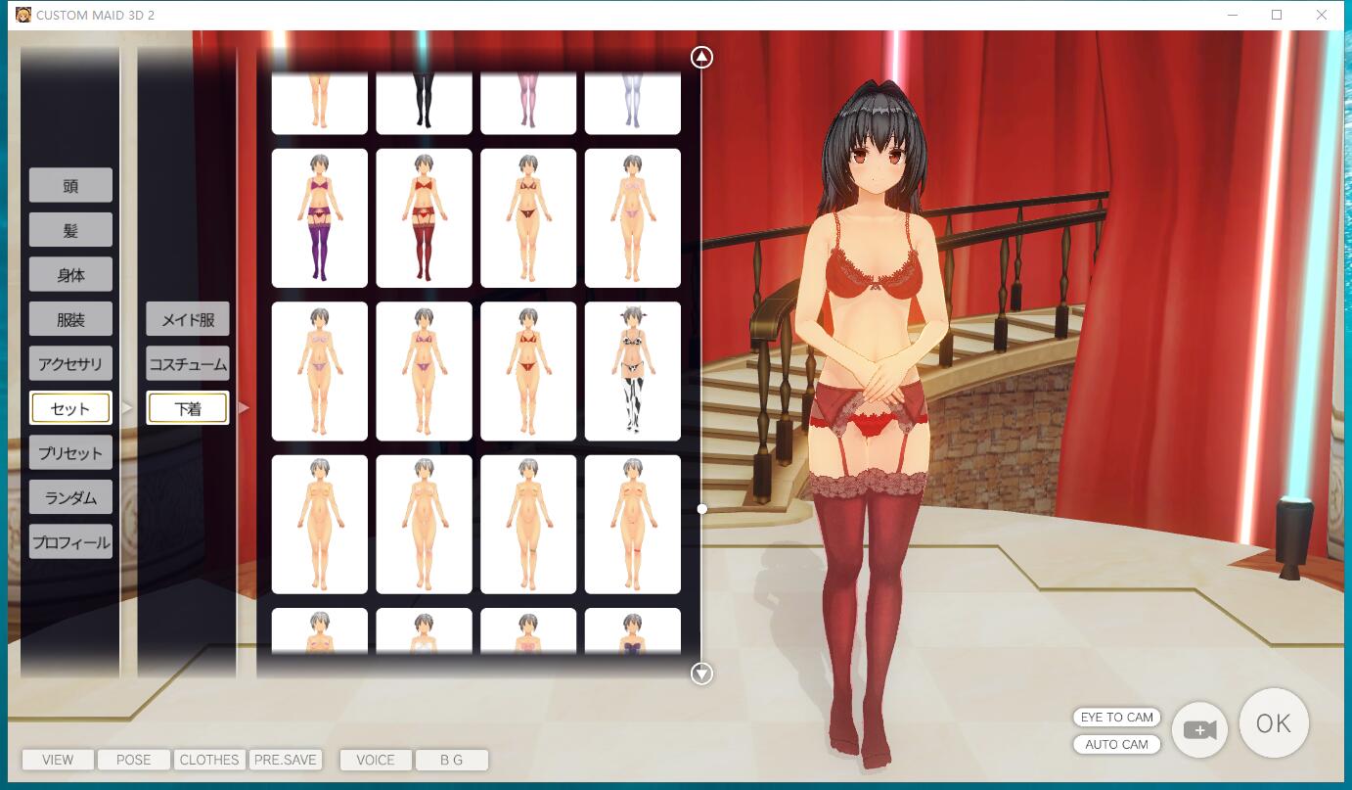Image resolution: width=1352 pixels, height=790 pixels.
Task: Switch to the メイド服 subcategory
Action: click(188, 319)
